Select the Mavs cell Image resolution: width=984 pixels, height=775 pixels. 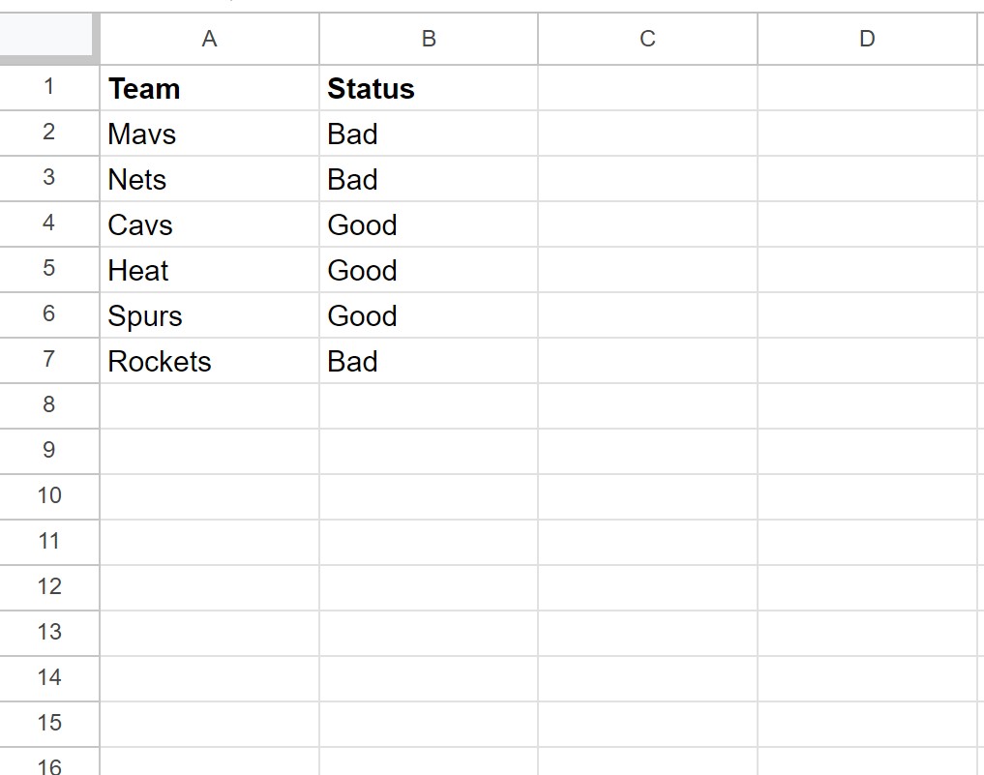tap(210, 133)
